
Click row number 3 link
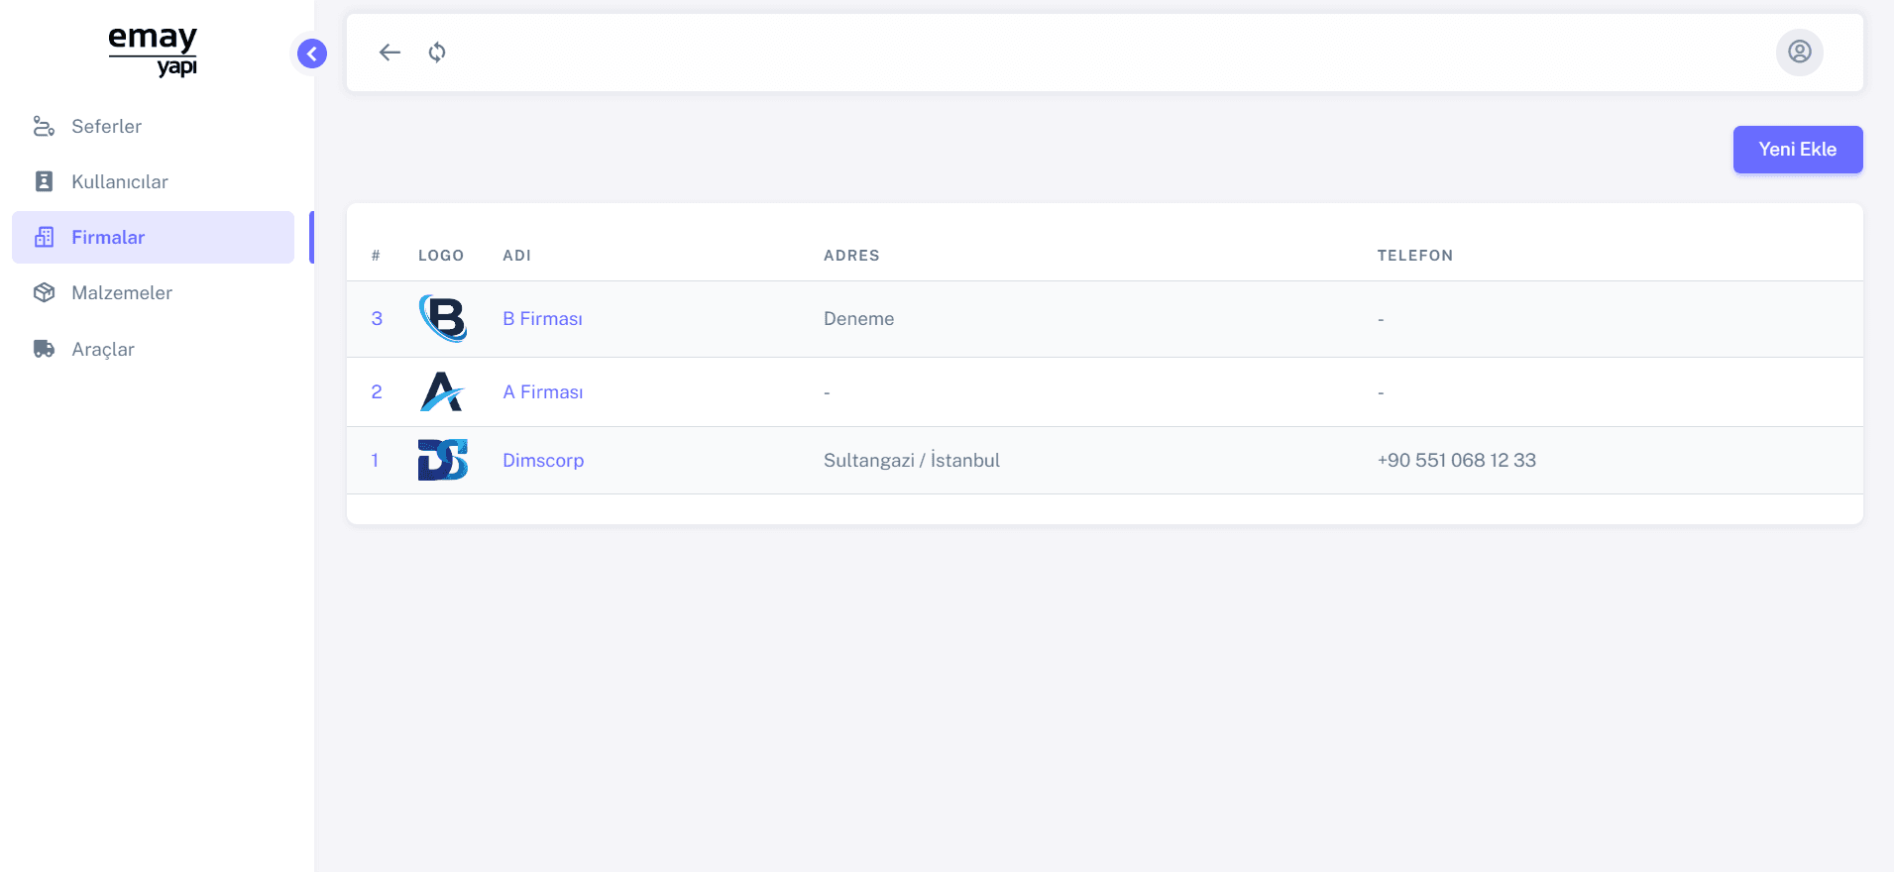click(377, 318)
